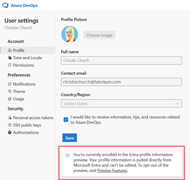Click the Permissions refresh icon
This screenshot has height=180, width=190.
(10, 65)
